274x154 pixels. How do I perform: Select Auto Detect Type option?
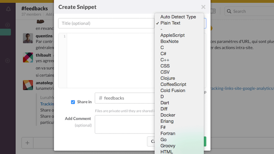[x=178, y=17]
